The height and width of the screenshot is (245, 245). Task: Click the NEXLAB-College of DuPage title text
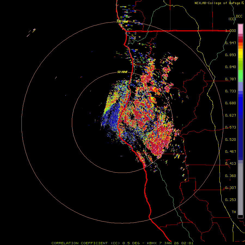point(218,3)
